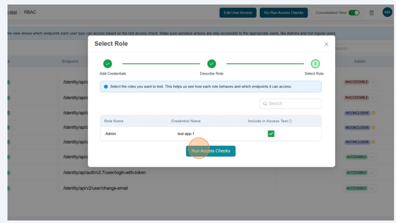396x223 pixels.
Task: Open the MA user avatar menu
Action: 387,12
